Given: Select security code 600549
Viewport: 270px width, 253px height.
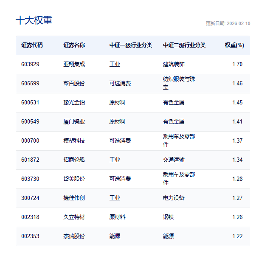Looking at the screenshot, I should [30, 121].
